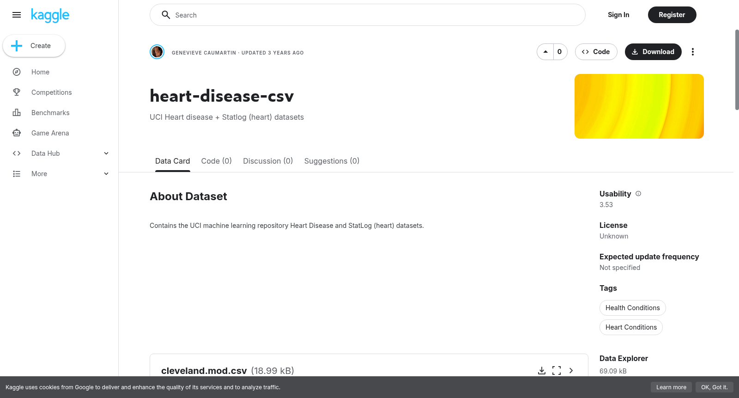Click the Not specified update frequency
The width and height of the screenshot is (739, 398).
click(620, 268)
